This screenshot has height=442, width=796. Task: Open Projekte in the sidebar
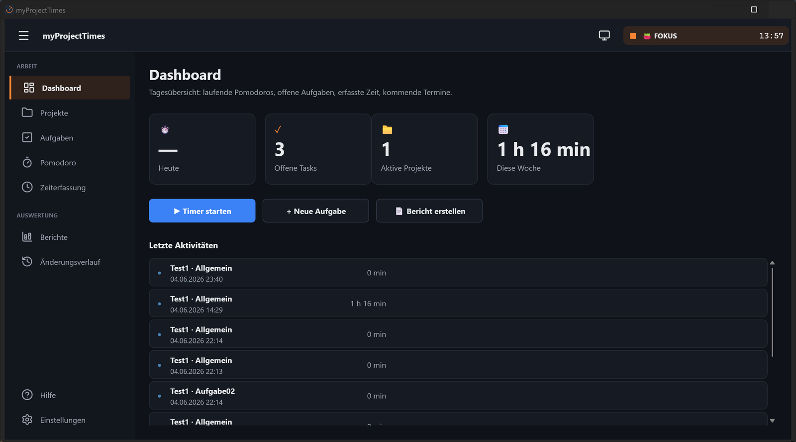70,112
